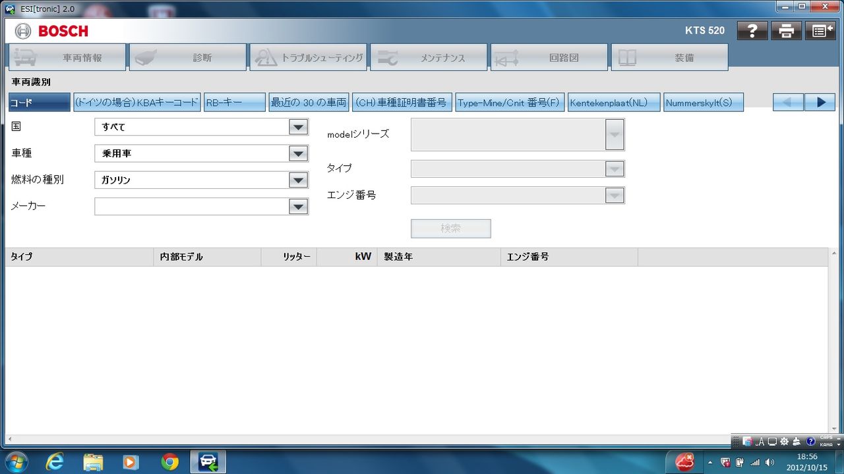Image resolution: width=844 pixels, height=474 pixels.
Task: Launch Google Chrome from the taskbar
Action: point(169,462)
